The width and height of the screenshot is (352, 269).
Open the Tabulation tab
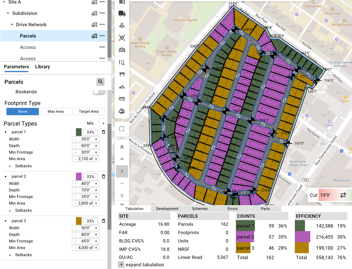(134, 208)
